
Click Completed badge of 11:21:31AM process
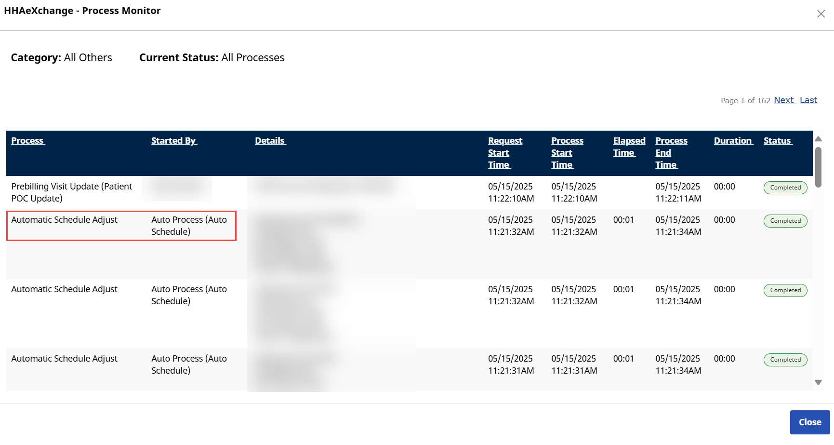785,360
